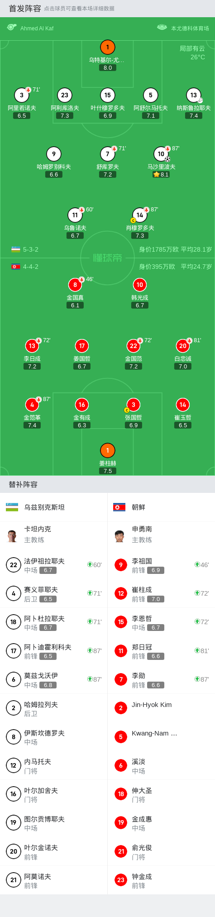
Task: Open 乌兹别克斯坦 team header
Action: point(54,507)
